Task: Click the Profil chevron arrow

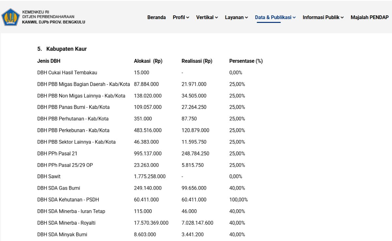Action: click(188, 18)
